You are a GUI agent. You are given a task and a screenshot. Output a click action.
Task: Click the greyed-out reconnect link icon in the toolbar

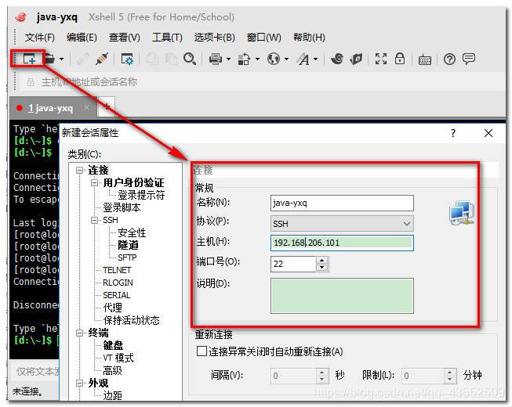82,59
